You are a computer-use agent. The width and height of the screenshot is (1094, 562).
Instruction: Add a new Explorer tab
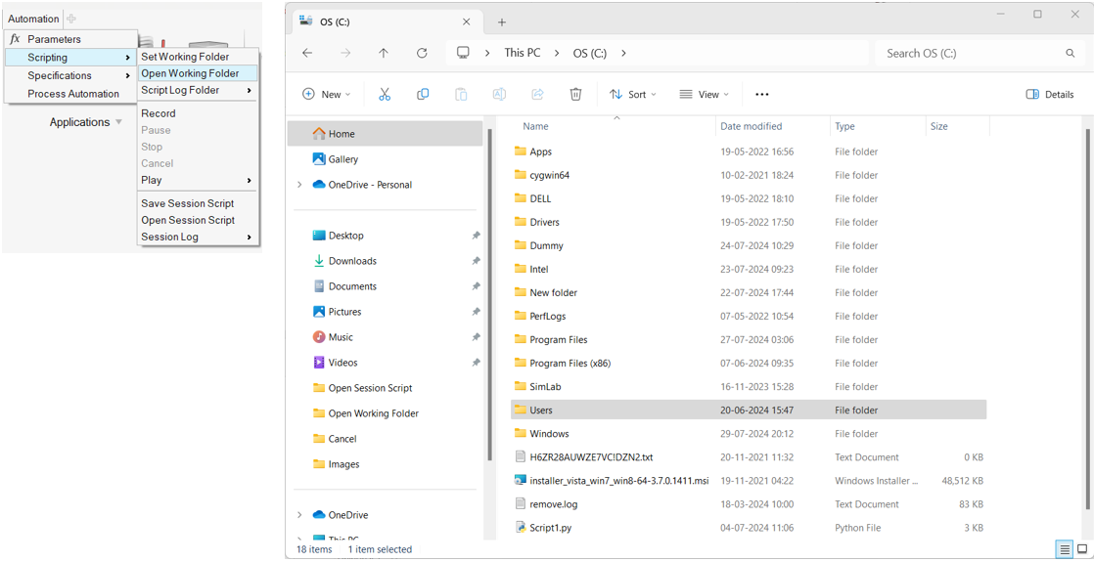501,22
